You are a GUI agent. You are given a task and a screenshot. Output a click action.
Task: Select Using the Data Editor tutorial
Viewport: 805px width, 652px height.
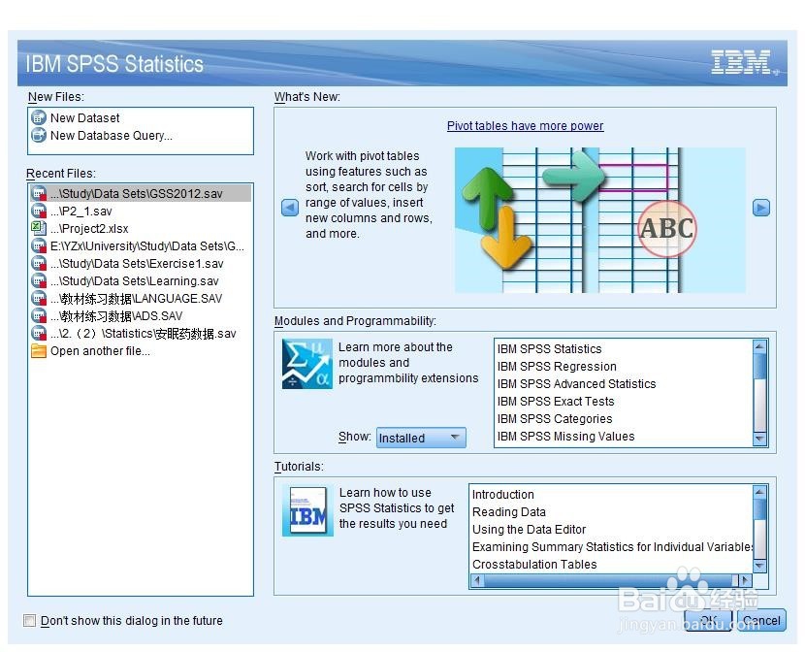[612, 530]
